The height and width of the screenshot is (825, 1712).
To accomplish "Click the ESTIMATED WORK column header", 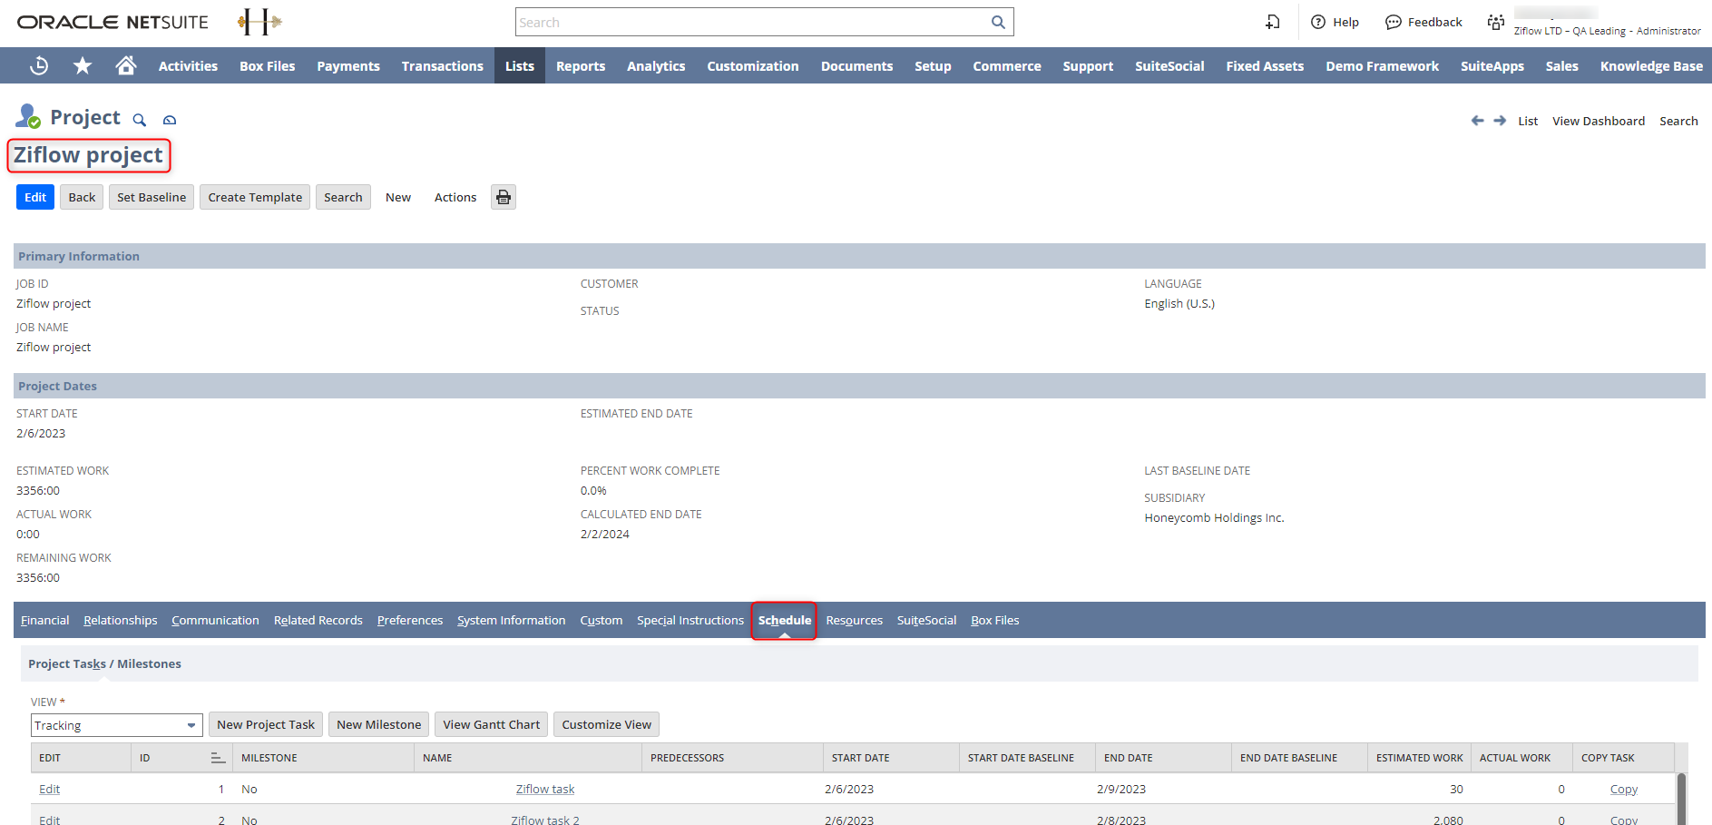I will 1419,758.
